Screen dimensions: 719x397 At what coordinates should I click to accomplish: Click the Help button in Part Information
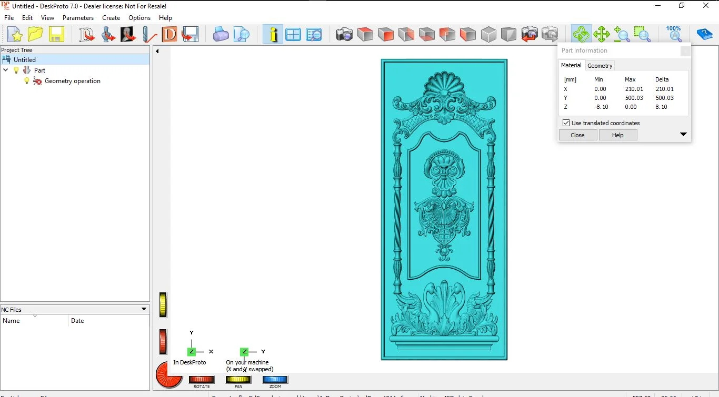[617, 135]
